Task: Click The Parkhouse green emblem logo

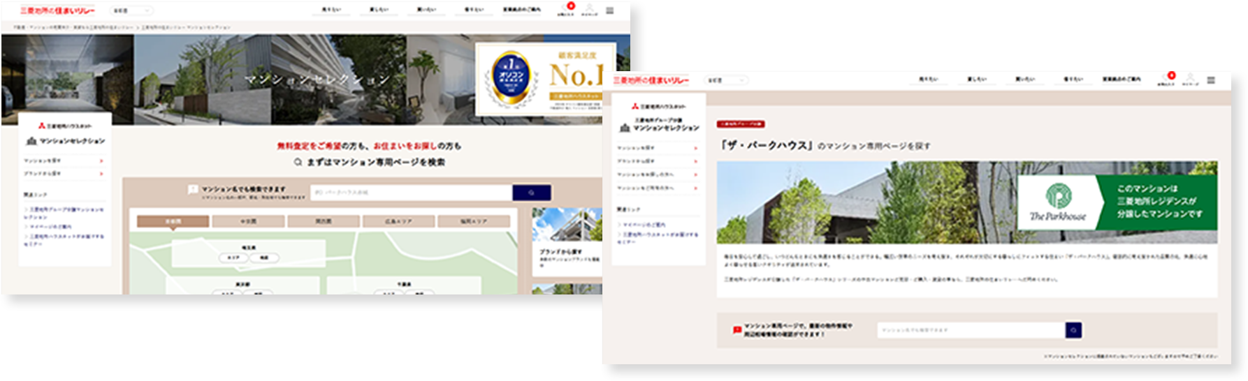Action: coord(1058,196)
